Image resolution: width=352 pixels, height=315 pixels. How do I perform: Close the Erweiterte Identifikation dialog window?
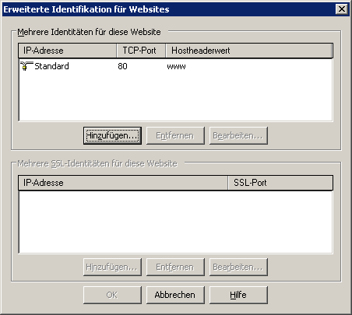[342, 9]
